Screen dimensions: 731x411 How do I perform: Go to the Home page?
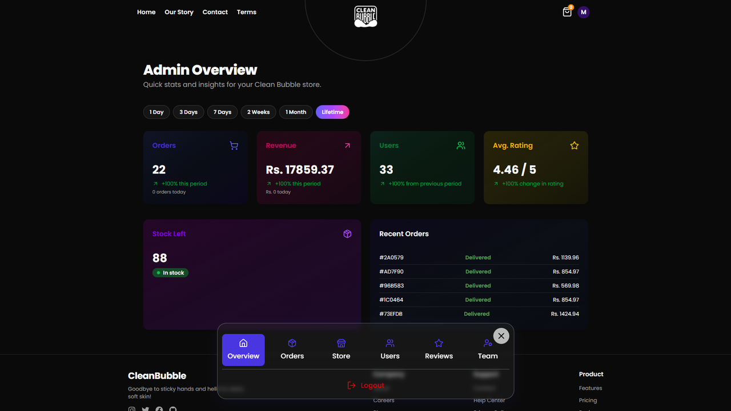point(146,12)
